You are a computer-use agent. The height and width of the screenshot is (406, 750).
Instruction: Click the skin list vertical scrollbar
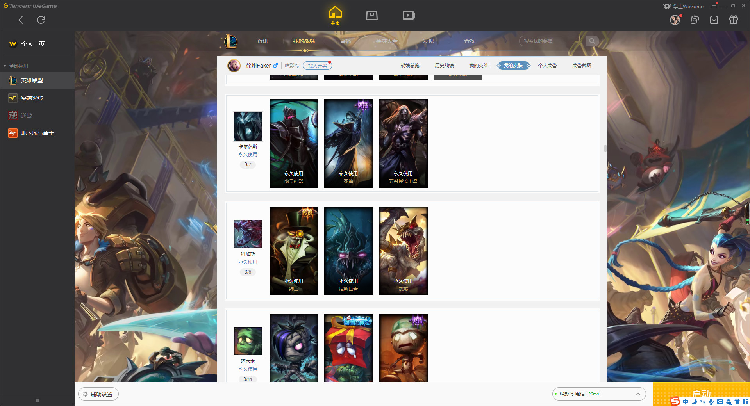605,148
